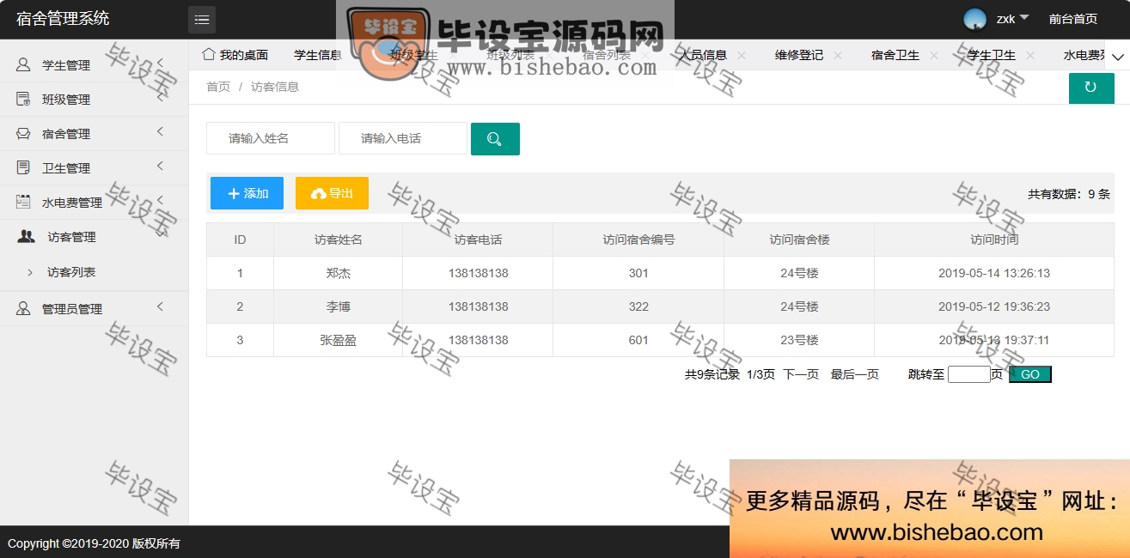Click the 管理员管理 user icon
Screen dimensions: 1130x558
click(x=23, y=308)
